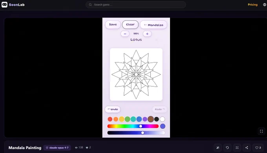Click the views eye icon

[76, 148]
